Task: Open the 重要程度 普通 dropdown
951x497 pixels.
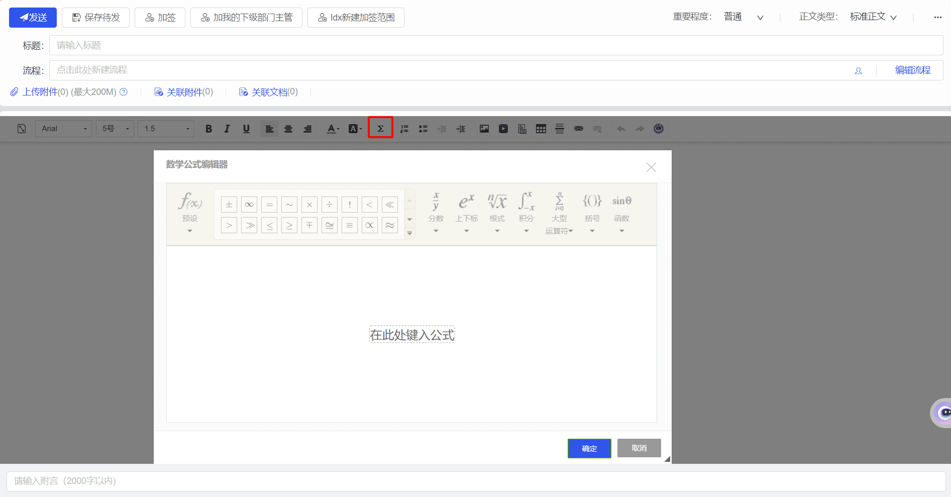Action: (744, 17)
